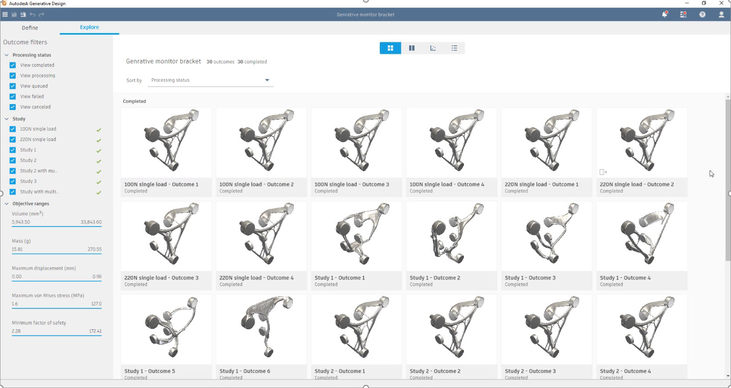The image size is (731, 388).
Task: Open Study 1 - Outcome 4 thumbnail
Action: (642, 236)
